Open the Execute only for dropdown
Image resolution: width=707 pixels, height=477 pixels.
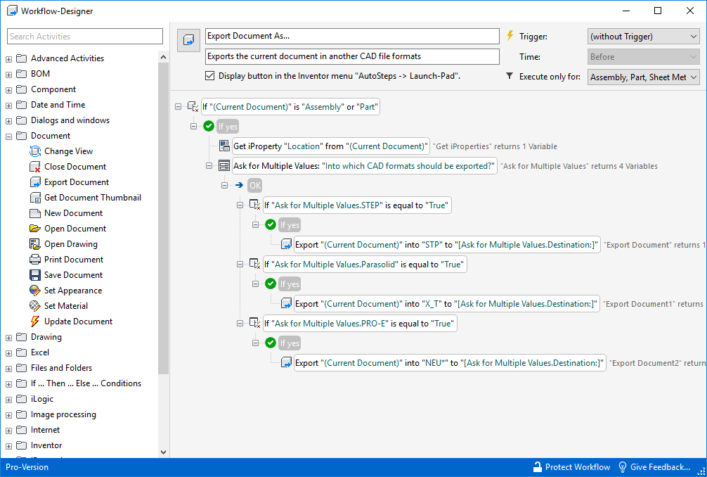(642, 77)
